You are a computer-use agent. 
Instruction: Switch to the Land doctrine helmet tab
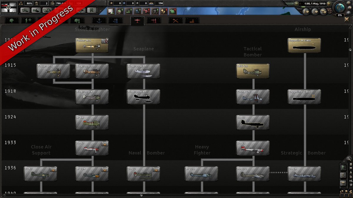(x=77, y=21)
